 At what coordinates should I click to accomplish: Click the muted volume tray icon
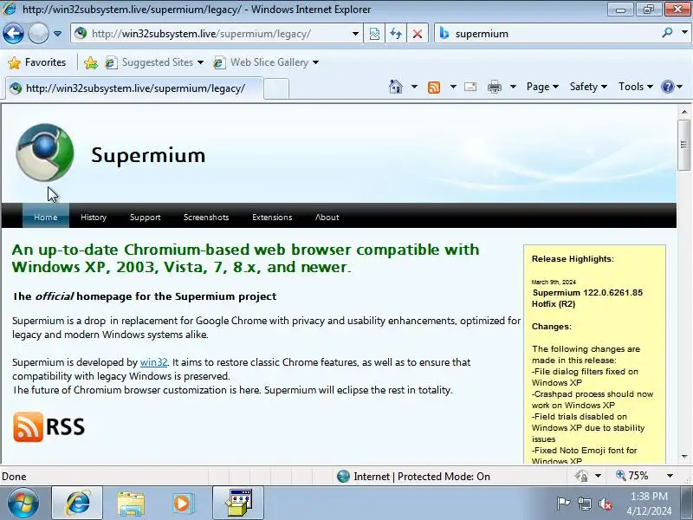[606, 504]
